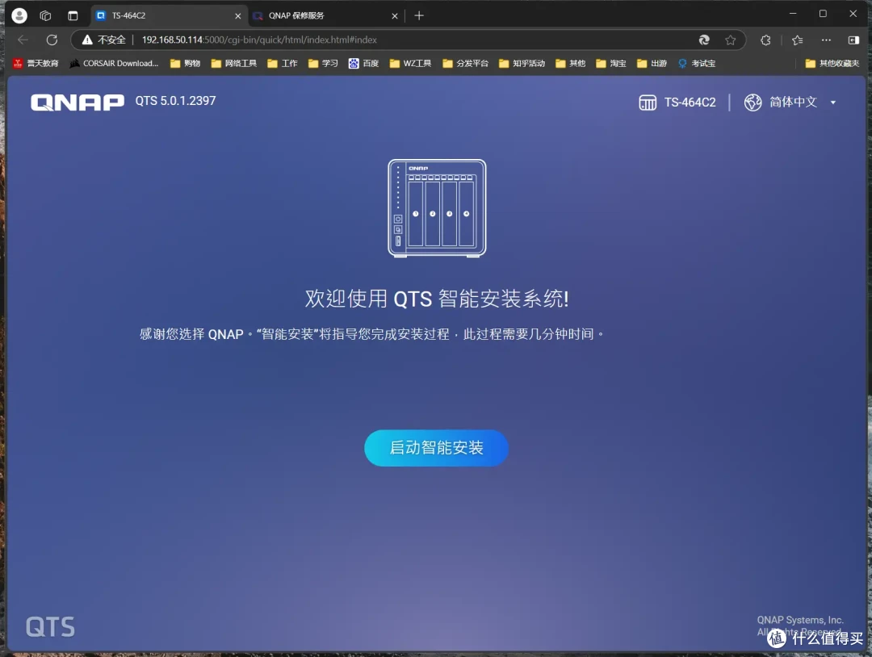Open the 学习 bookmark folder
Viewport: 872px width, 657px height.
(x=323, y=64)
